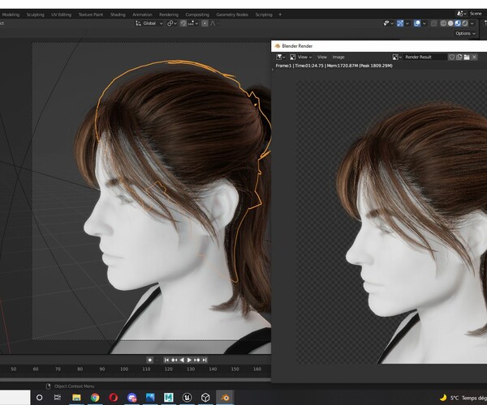Toggle auto keying record button

click(x=149, y=360)
